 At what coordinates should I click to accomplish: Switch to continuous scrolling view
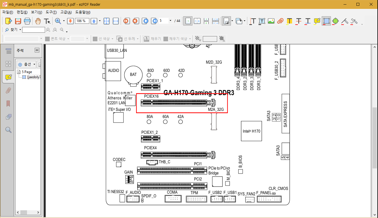coord(206,21)
